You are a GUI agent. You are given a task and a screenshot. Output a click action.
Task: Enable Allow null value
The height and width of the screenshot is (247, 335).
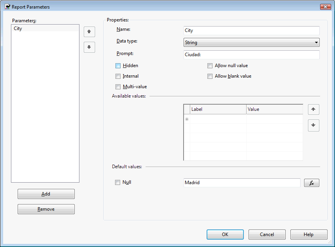210,66
